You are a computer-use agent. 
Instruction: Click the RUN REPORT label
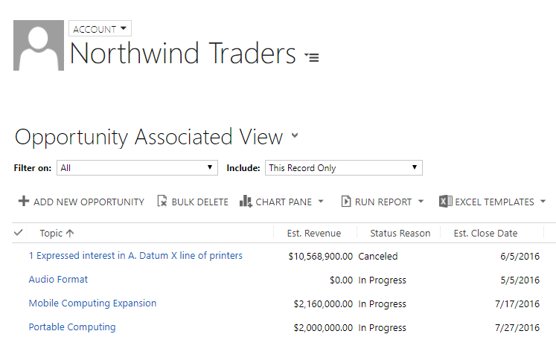click(383, 202)
